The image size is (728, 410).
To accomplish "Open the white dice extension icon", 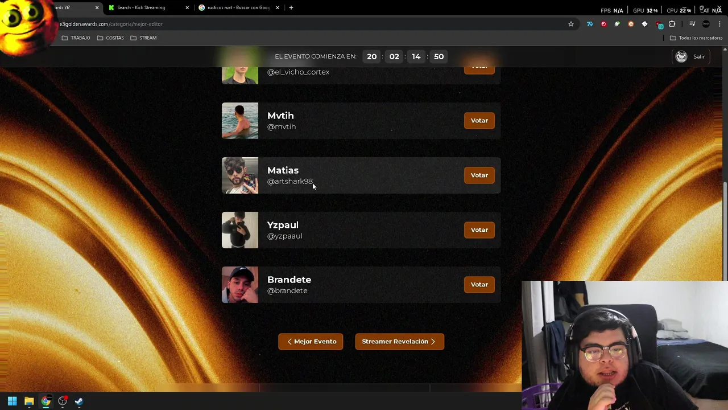I will click(644, 24).
